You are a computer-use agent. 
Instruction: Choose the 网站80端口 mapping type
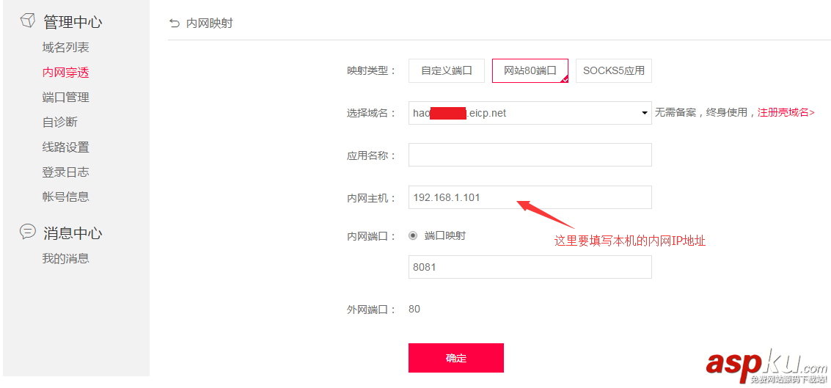click(x=530, y=71)
